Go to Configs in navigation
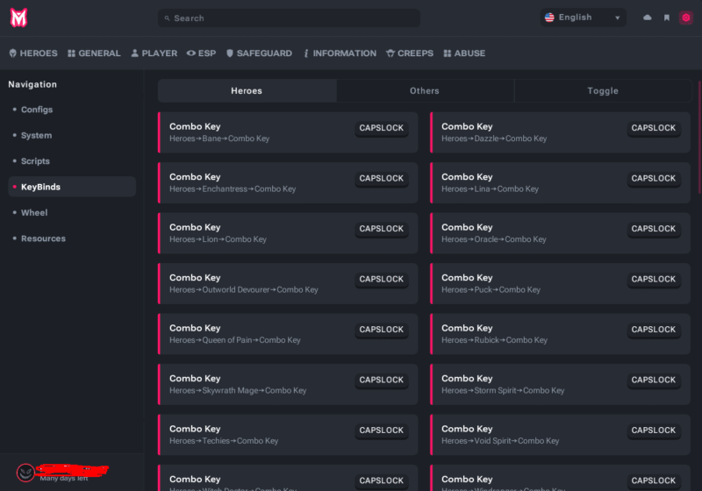 (37, 110)
